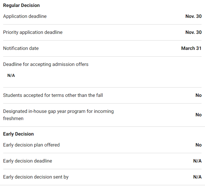Image resolution: width=205 pixels, height=186 pixels.
Task: Select the No value for students accepted other terms
Action: (x=198, y=95)
